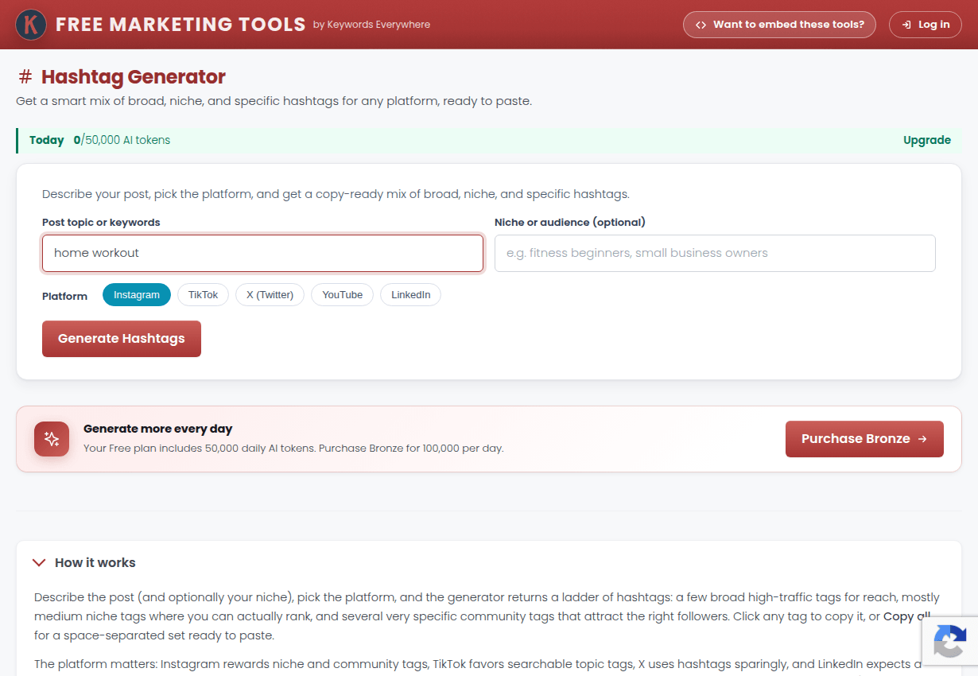978x676 pixels.
Task: Collapse the How it works chevron
Action: [x=39, y=562]
